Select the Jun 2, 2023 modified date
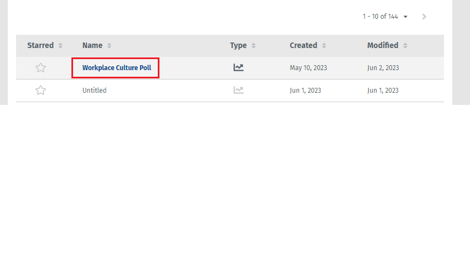Viewport: 470px width, 254px height. (383, 68)
